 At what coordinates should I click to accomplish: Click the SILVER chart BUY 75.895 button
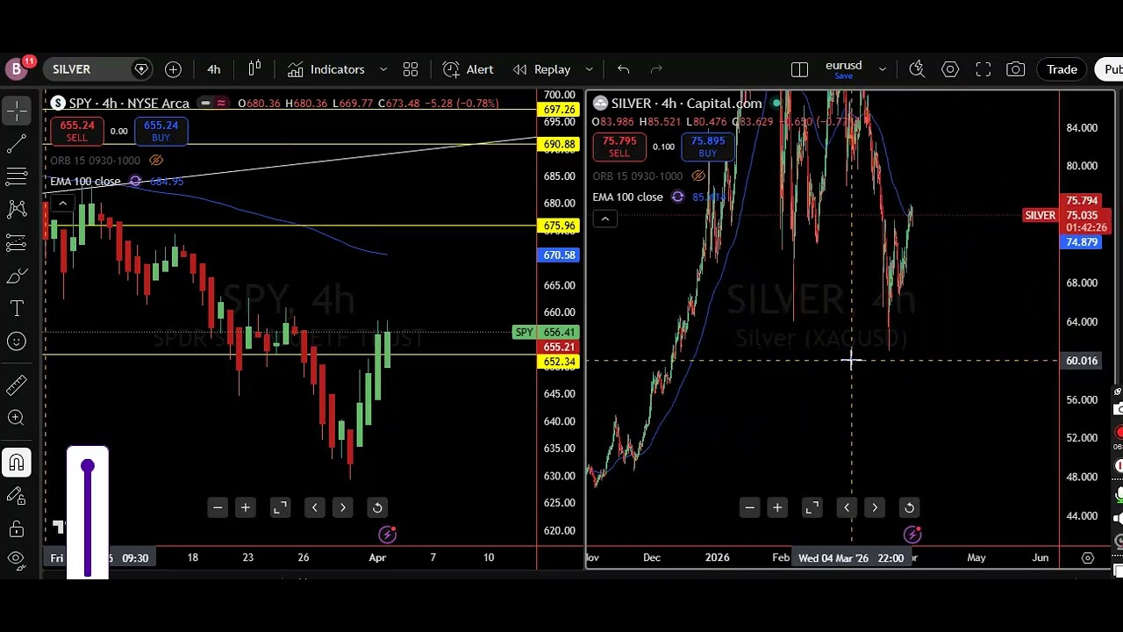pos(708,147)
